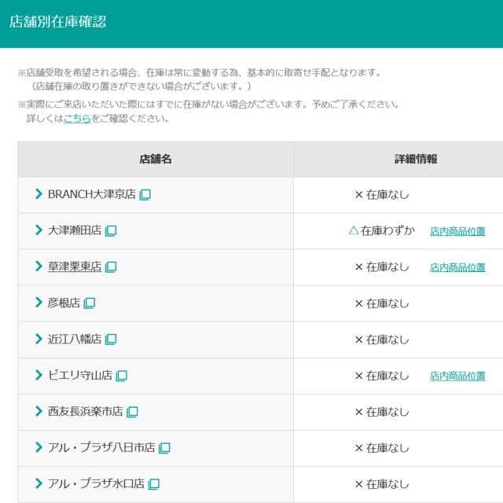Screen dimensions: 503x503
Task: Click the chevron before 西友長浜楽市店
Action: pyautogui.click(x=39, y=411)
